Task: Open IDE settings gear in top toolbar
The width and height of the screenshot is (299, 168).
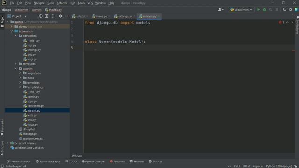Action: pyautogui.click(x=291, y=10)
